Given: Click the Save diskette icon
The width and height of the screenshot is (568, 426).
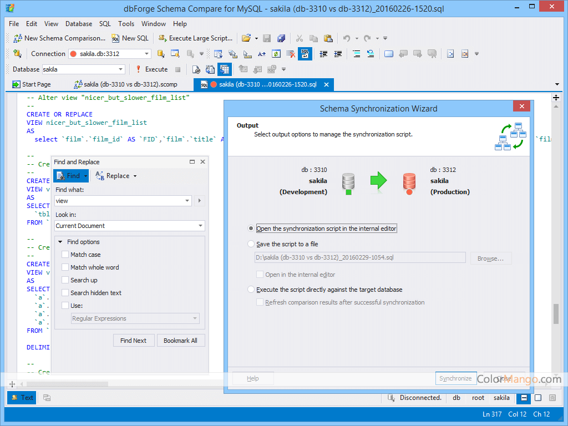Looking at the screenshot, I should (x=267, y=38).
